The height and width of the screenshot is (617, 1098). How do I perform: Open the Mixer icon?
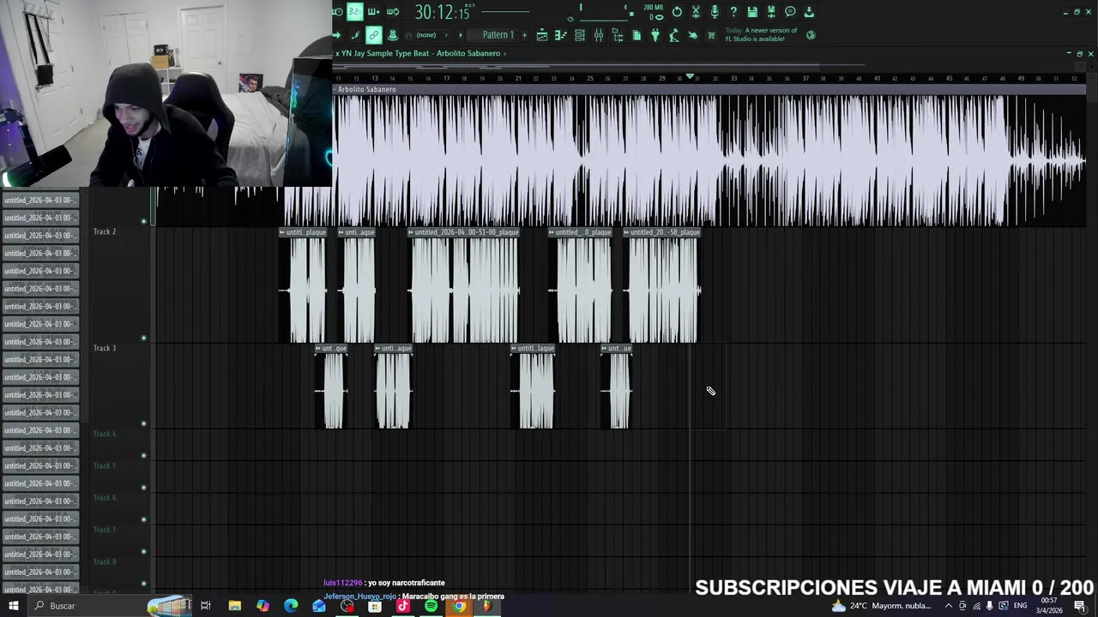tap(599, 35)
